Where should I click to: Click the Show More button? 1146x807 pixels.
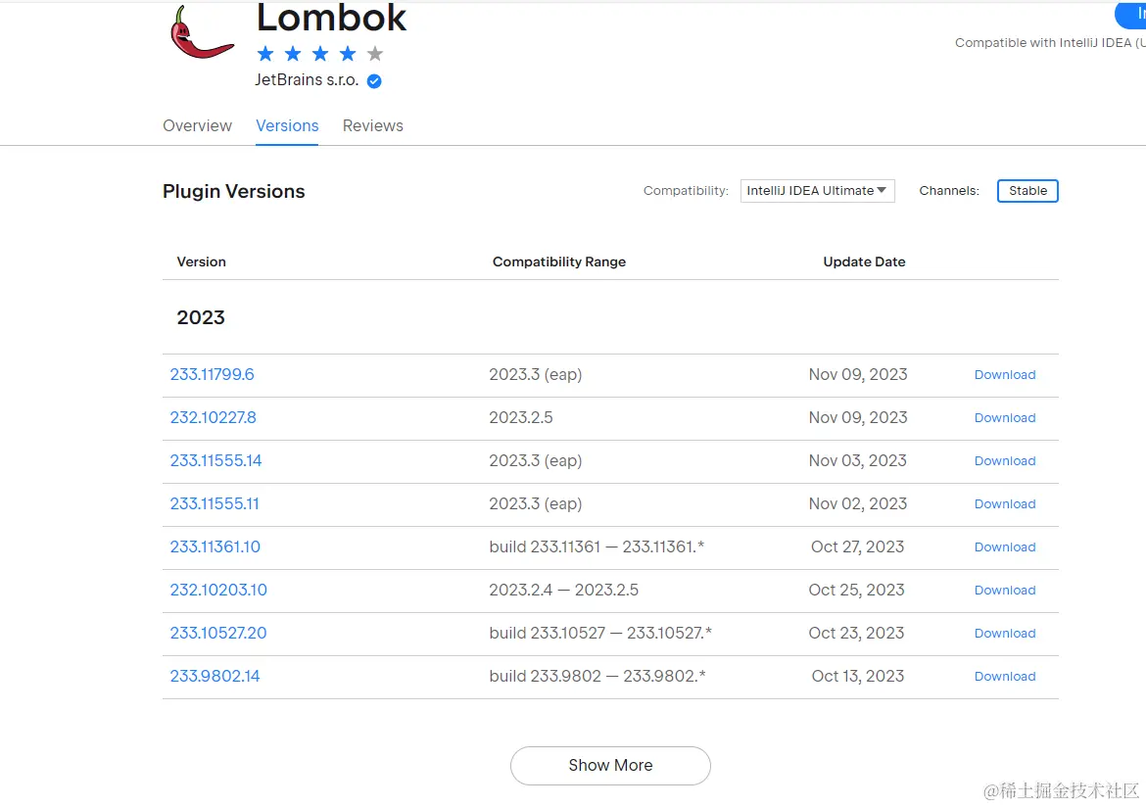[610, 765]
